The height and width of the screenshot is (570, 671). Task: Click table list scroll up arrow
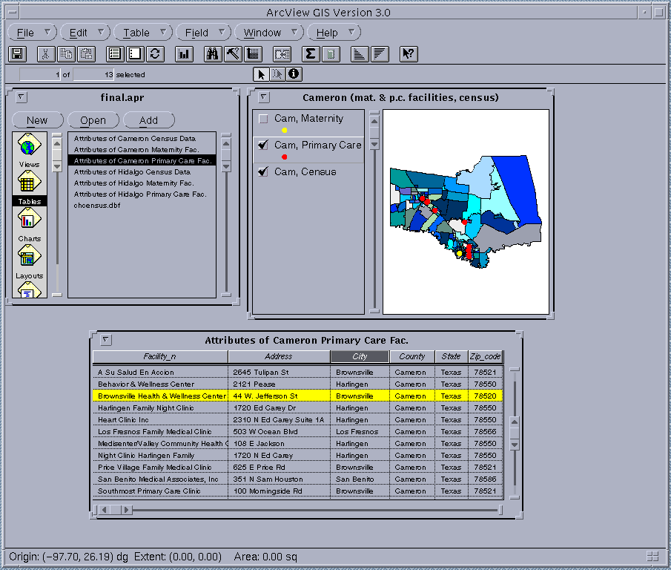pyautogui.click(x=226, y=143)
